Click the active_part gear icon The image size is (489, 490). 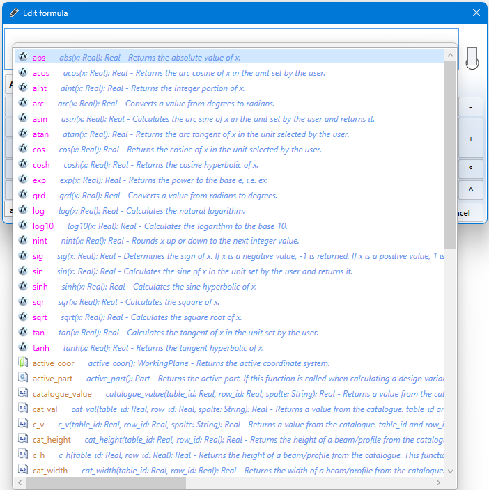click(23, 379)
